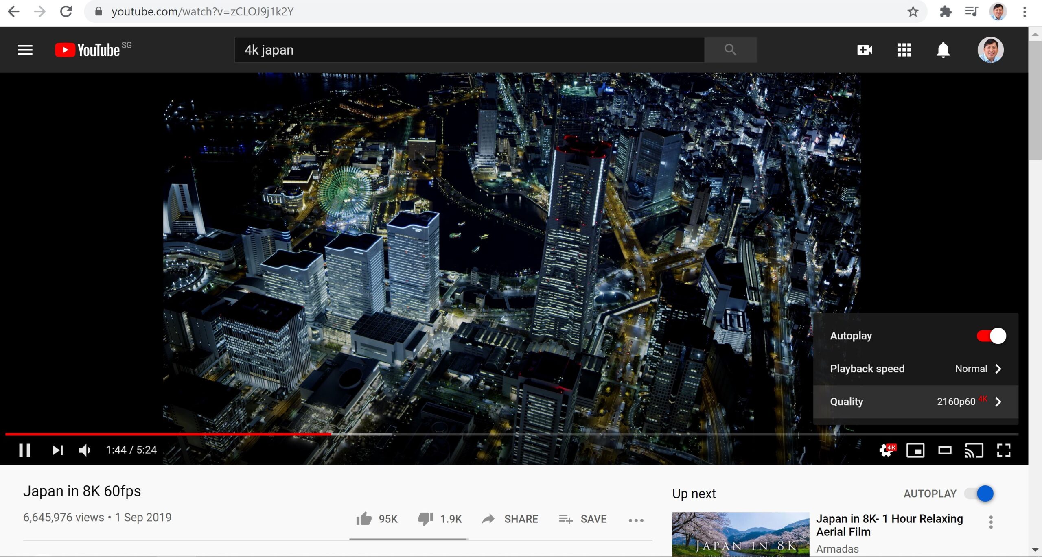Open the Playback speed submenu

tap(915, 369)
